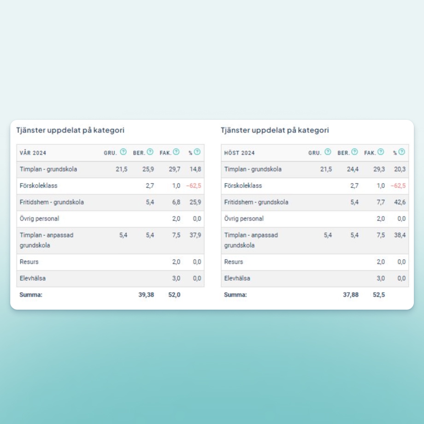Show percent column help in VÅR 2024 table
This screenshot has width=424, height=424.
(x=197, y=152)
